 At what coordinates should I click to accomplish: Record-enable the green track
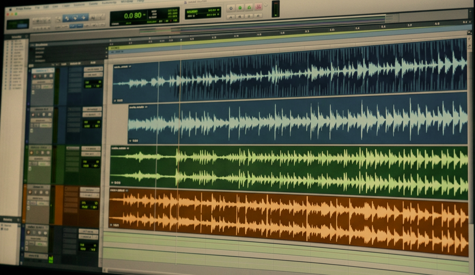coord(31,153)
